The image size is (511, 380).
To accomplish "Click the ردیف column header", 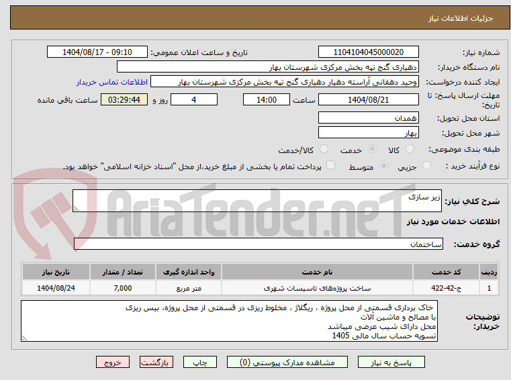I will pyautogui.click(x=489, y=272).
